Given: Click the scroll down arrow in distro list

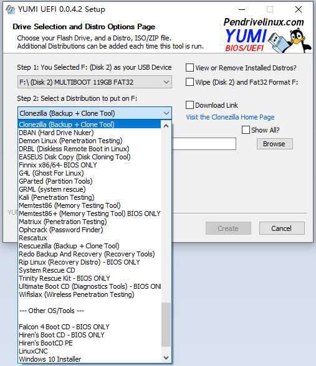Looking at the screenshot, I should (166, 358).
